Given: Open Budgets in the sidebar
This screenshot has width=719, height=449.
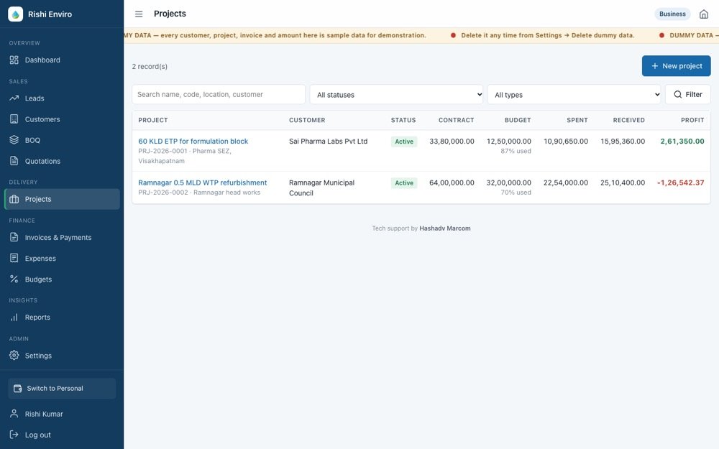Looking at the screenshot, I should point(62,279).
